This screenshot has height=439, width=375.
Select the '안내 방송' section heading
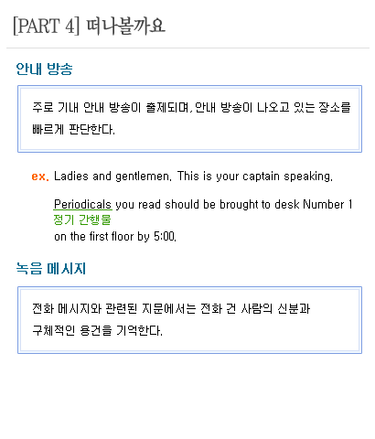pos(45,69)
